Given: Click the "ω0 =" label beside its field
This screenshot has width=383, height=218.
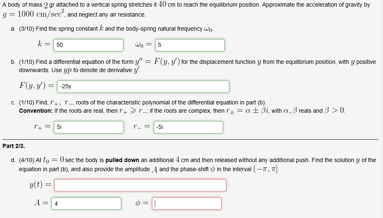Looking at the screenshot, I should tap(143, 45).
